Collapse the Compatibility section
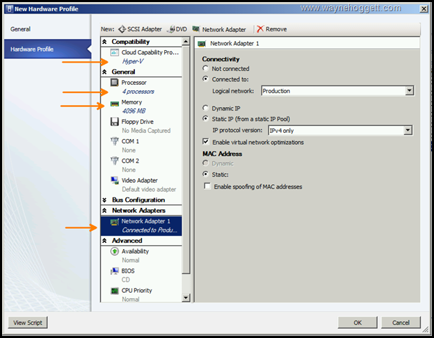 point(104,42)
